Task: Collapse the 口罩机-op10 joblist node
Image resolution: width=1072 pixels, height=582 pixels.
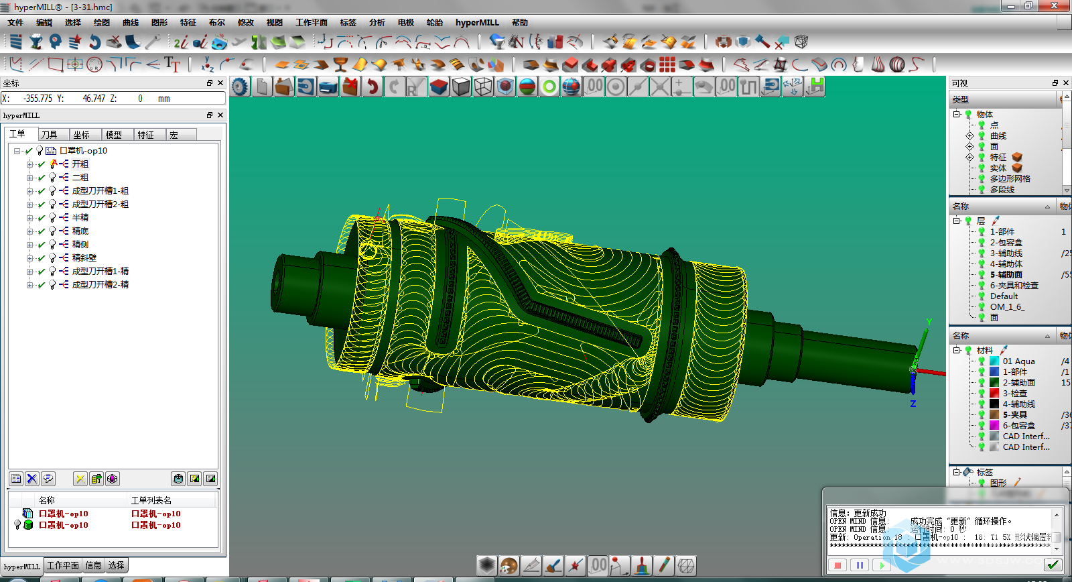Action: tap(17, 150)
